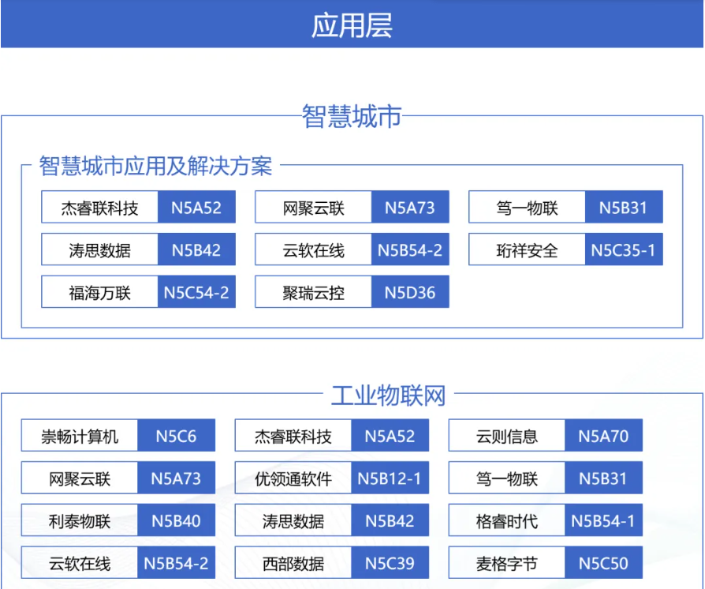Click booth number N5C54-2
Screen dimensions: 705x589
tap(196, 293)
